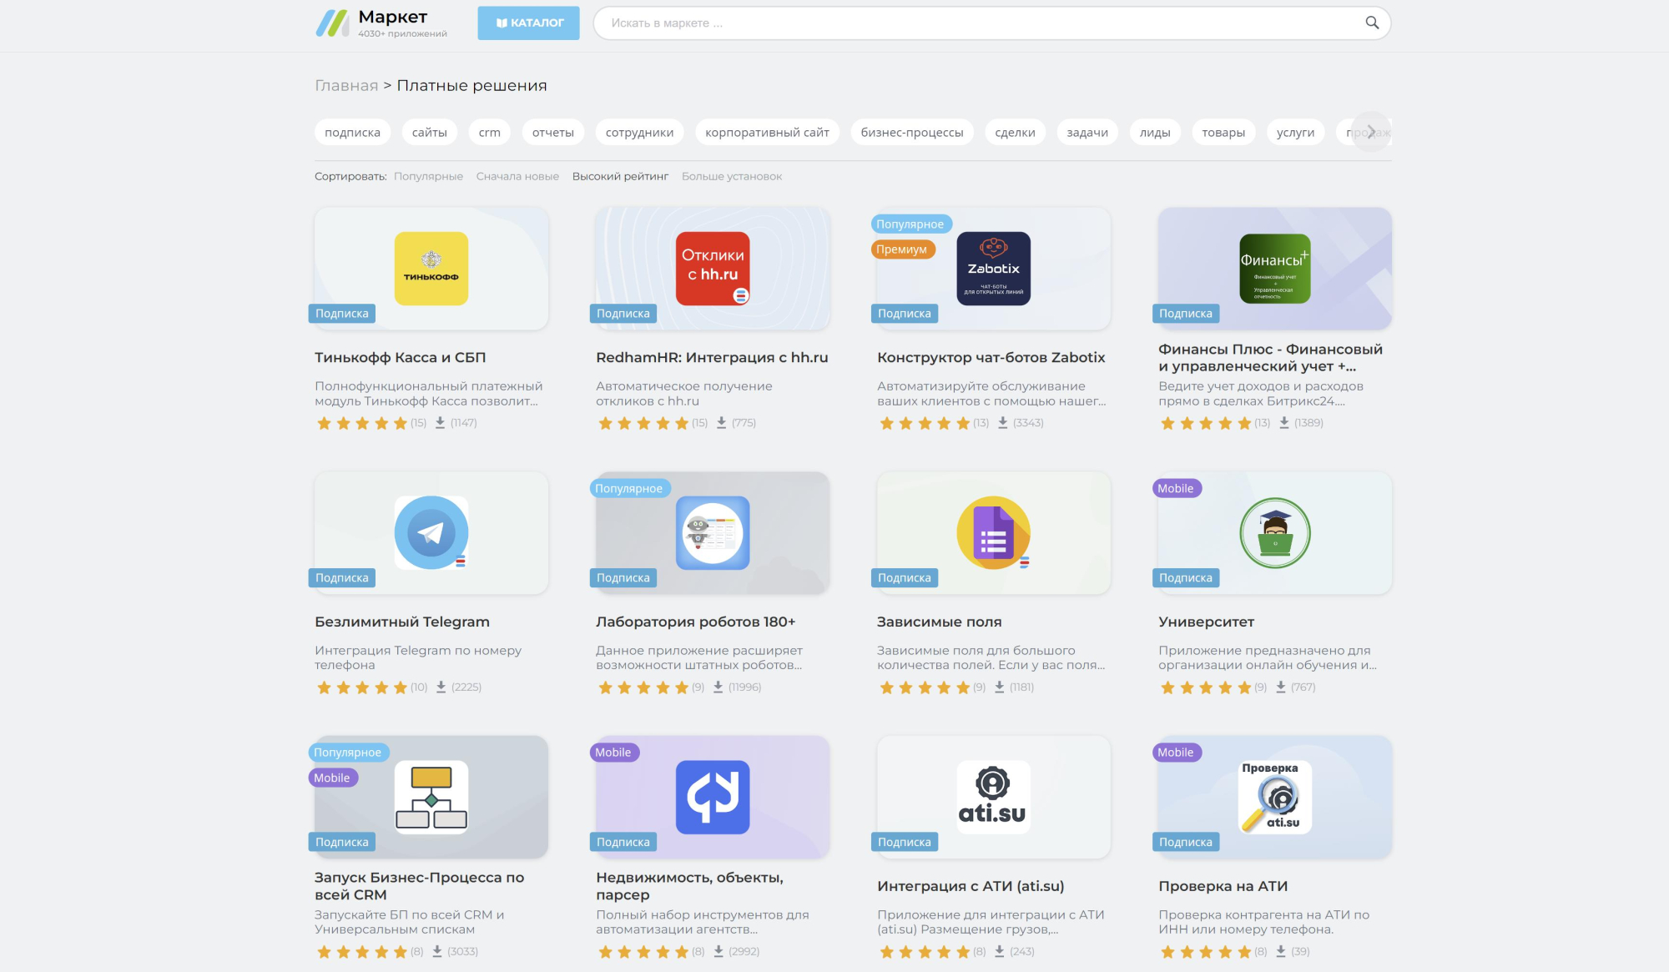
Task: Open the Университет graduate icon
Action: 1275,533
